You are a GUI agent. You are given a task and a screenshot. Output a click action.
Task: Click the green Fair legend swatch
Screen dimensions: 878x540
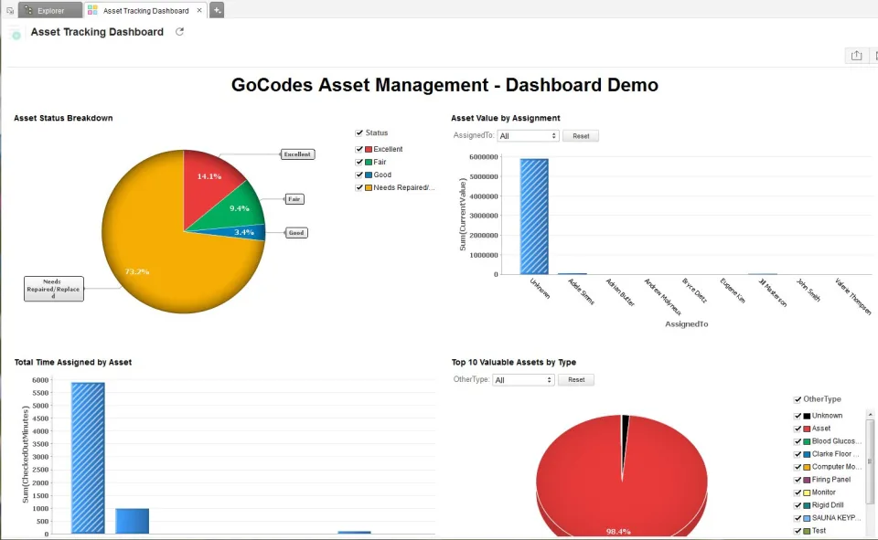click(x=369, y=163)
